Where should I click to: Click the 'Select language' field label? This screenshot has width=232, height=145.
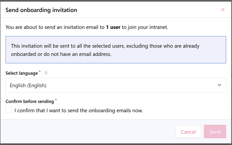point(22,73)
